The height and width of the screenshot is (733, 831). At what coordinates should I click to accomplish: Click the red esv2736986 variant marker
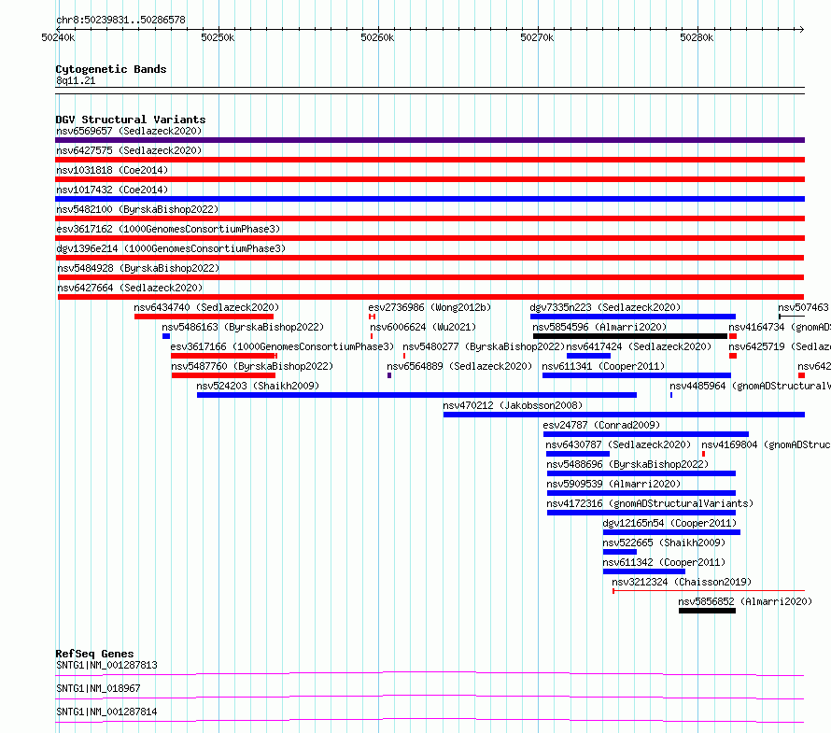pyautogui.click(x=372, y=317)
